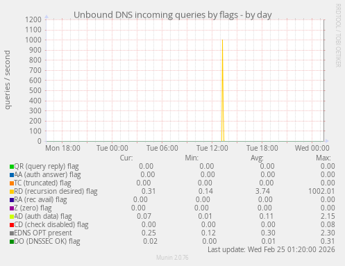Screen dimensions: 345x266
Task: Click the 1200 y-axis tick label
Action: (x=33, y=19)
